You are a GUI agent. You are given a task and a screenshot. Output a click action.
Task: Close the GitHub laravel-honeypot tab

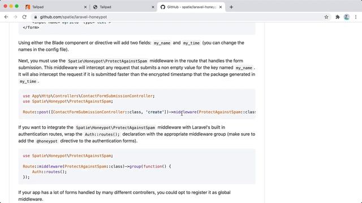click(x=221, y=7)
